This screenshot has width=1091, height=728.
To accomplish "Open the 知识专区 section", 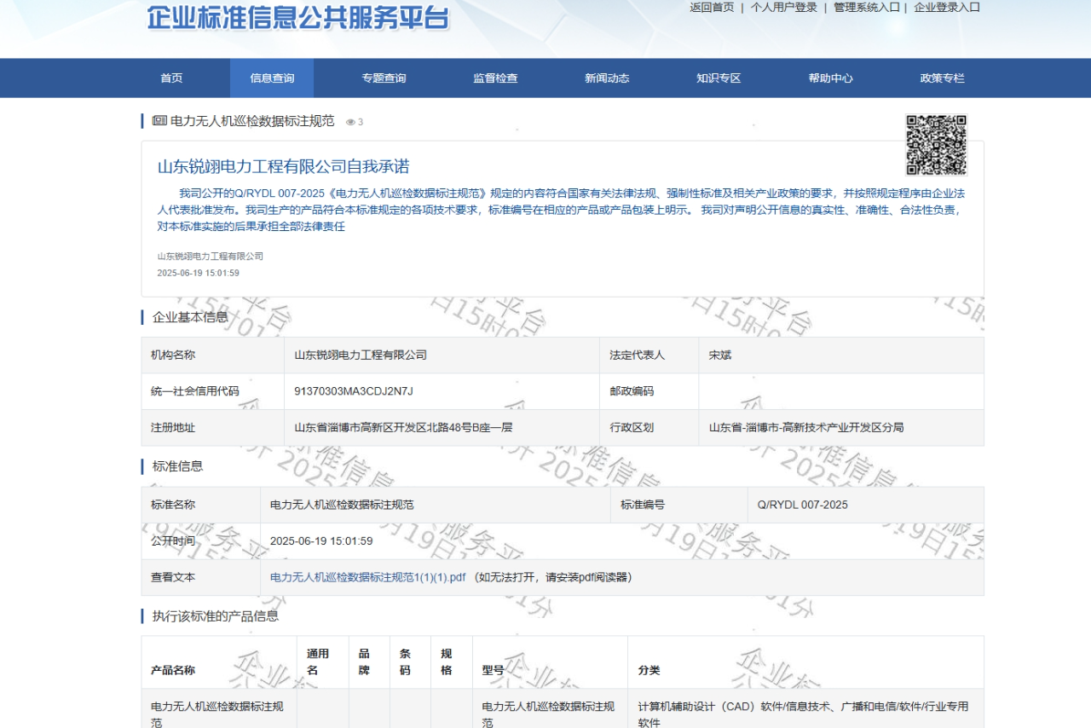I will coord(719,78).
